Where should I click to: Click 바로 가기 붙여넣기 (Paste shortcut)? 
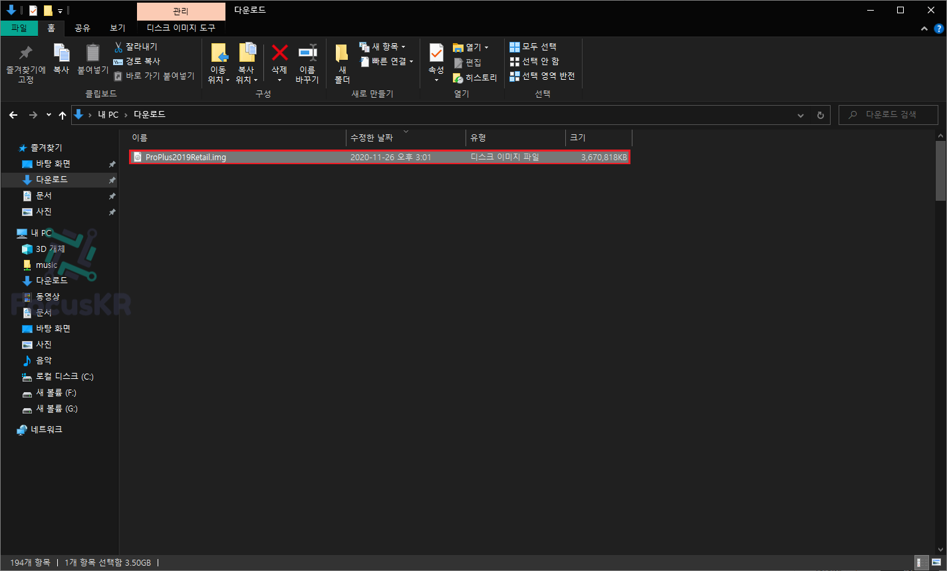[154, 76]
